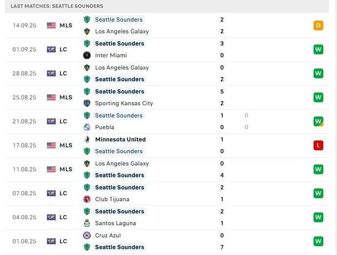Click the win badge for Puebla match
Viewport: 337px width, 255px height.
tap(318, 121)
